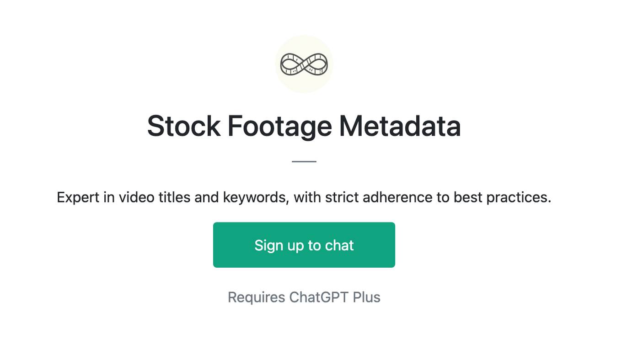The image size is (622, 349).
Task: Click the short divider line under the title
Action: pos(304,161)
